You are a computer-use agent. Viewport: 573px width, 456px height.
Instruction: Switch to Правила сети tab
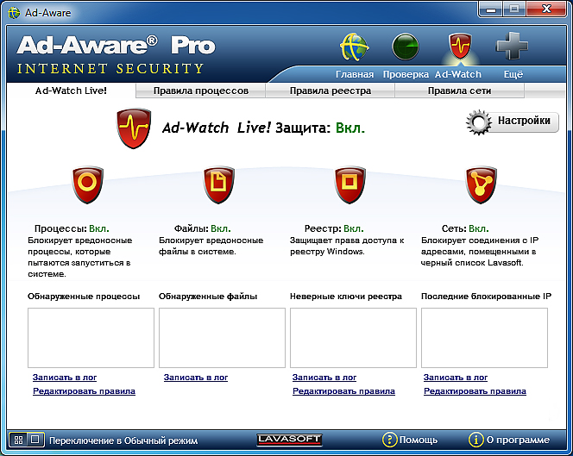(x=459, y=91)
